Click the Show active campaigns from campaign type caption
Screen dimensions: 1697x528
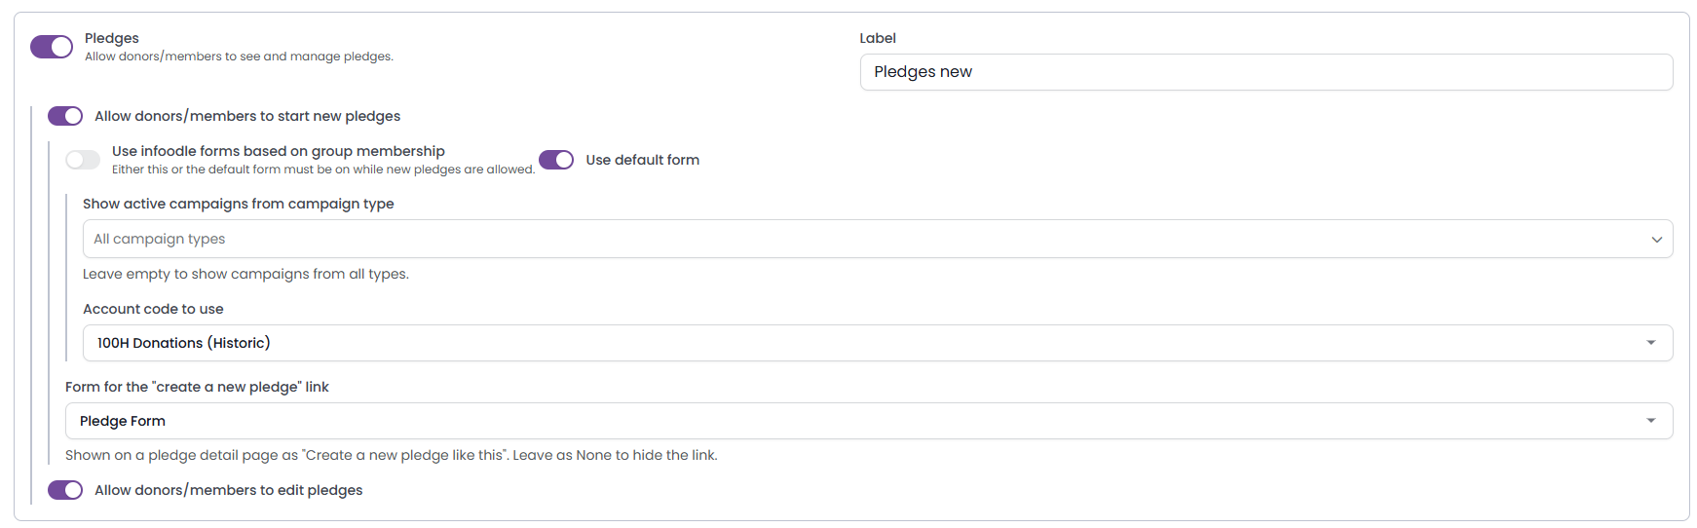tap(239, 204)
